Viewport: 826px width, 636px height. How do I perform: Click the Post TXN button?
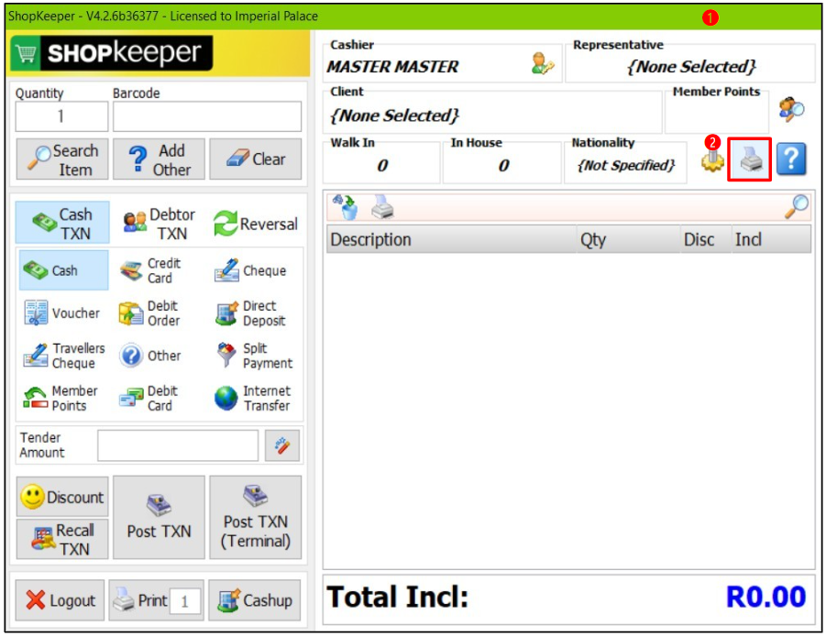coord(159,518)
